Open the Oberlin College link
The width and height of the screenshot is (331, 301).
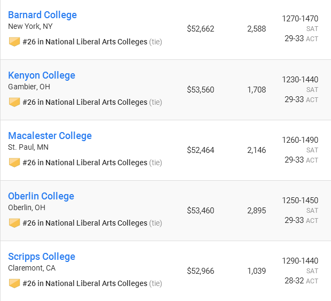(x=41, y=196)
